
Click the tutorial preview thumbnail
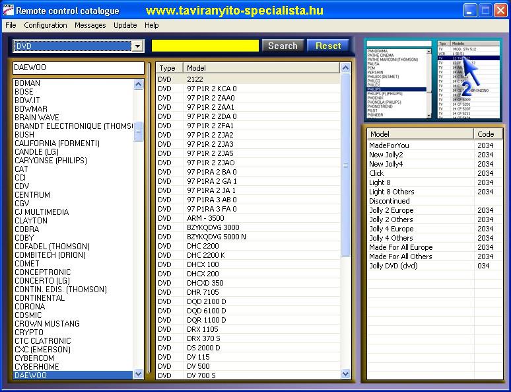[x=432, y=79]
